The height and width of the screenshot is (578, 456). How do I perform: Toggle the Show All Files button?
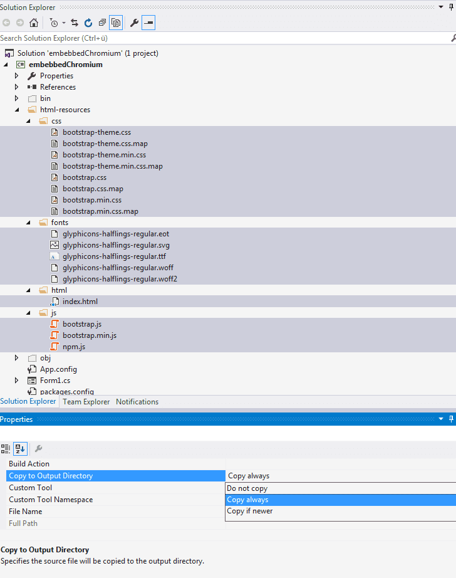coord(116,23)
